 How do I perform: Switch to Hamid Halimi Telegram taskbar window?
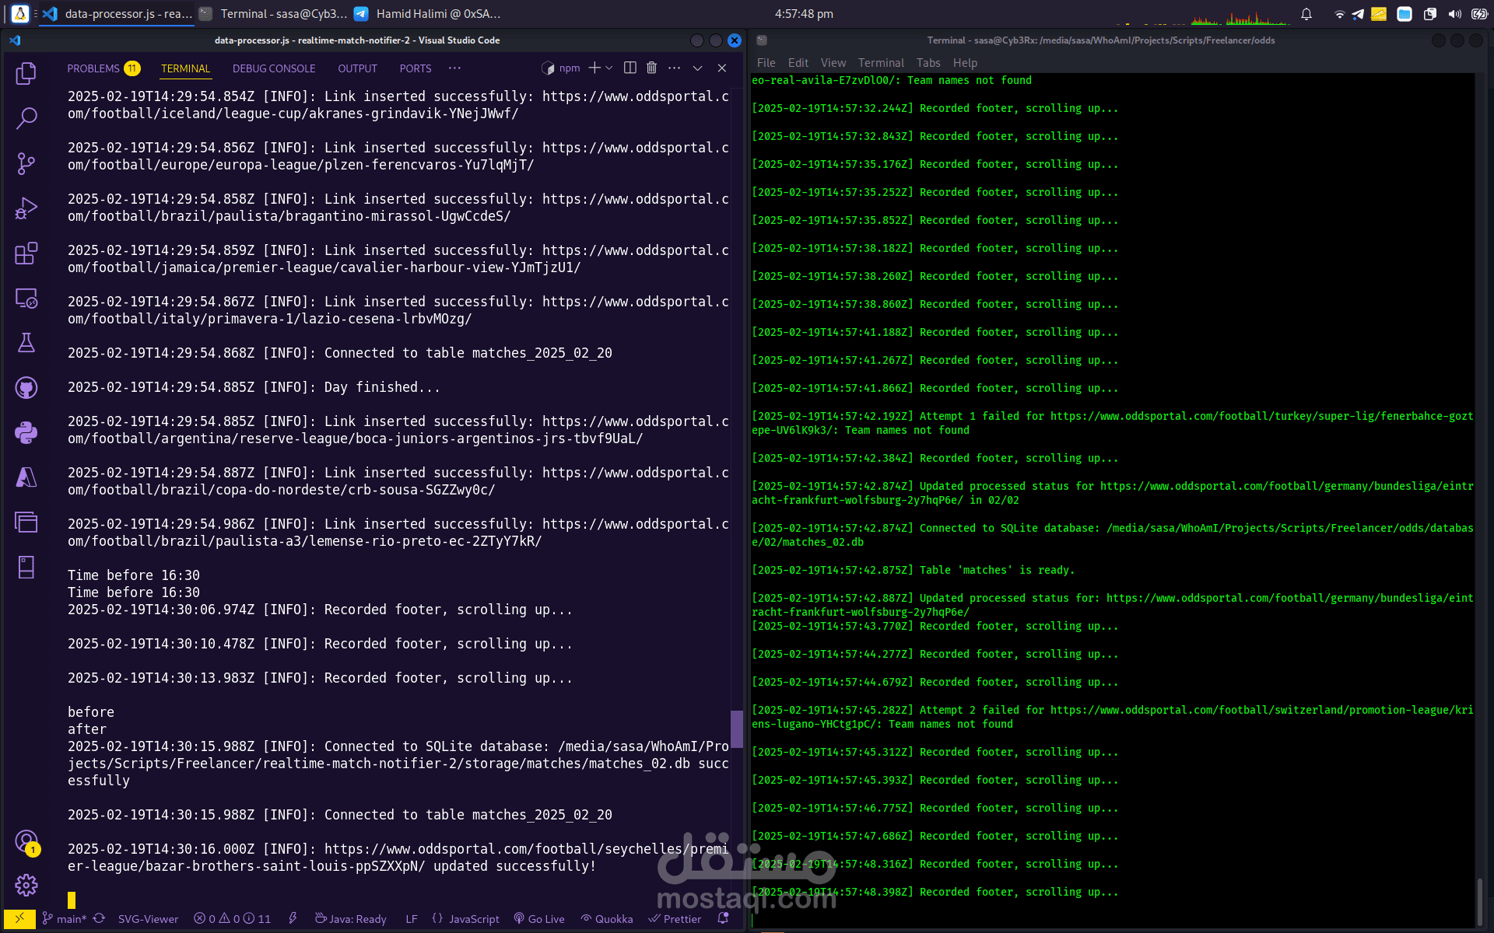(429, 14)
